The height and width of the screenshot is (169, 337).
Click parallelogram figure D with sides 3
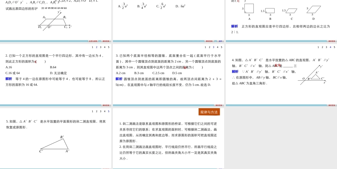[x=314, y=9]
